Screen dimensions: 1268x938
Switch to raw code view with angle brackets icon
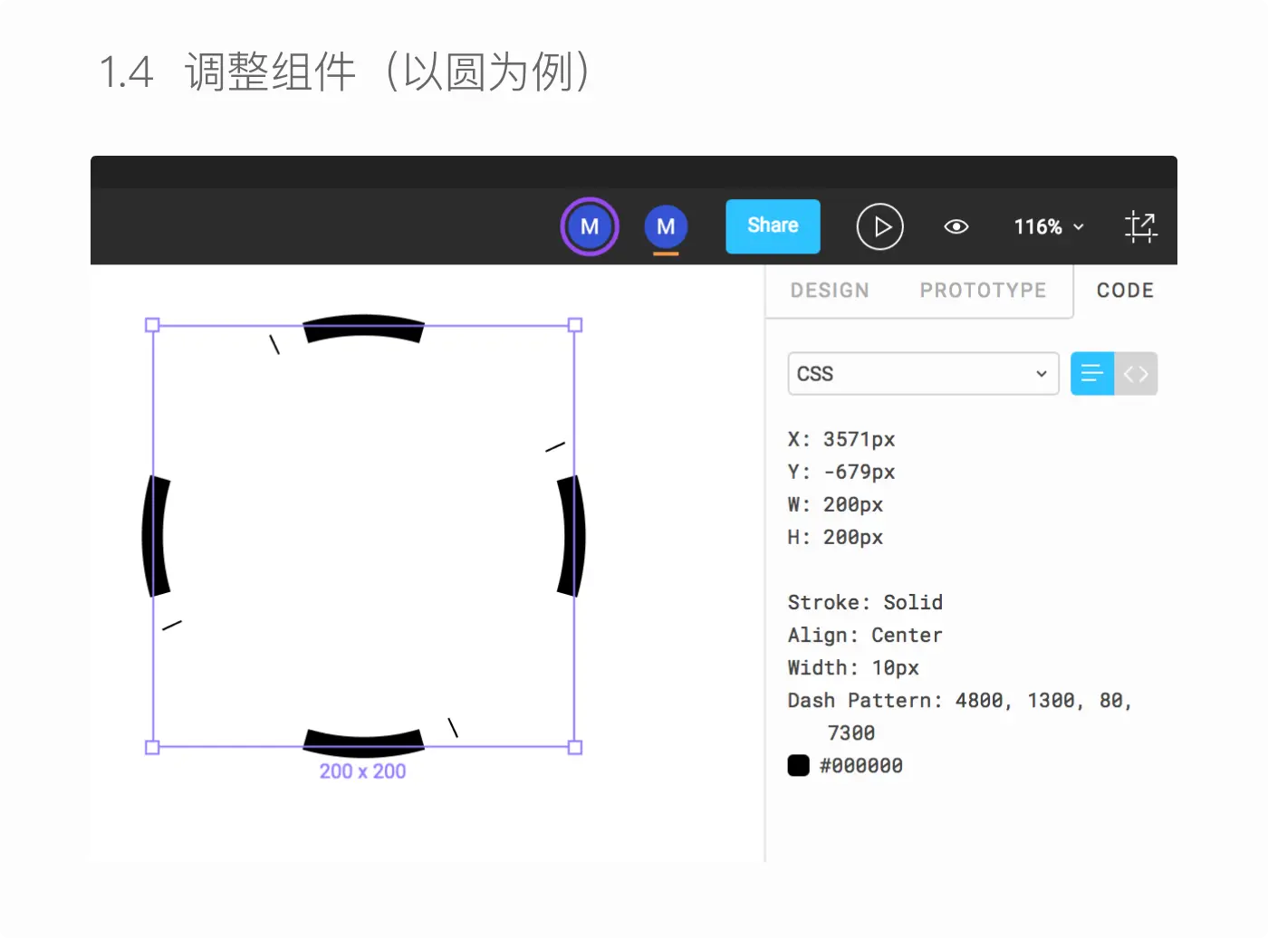1136,374
